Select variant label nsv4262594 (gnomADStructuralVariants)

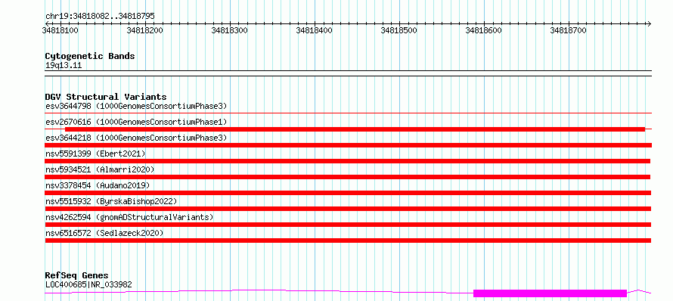[129, 217]
